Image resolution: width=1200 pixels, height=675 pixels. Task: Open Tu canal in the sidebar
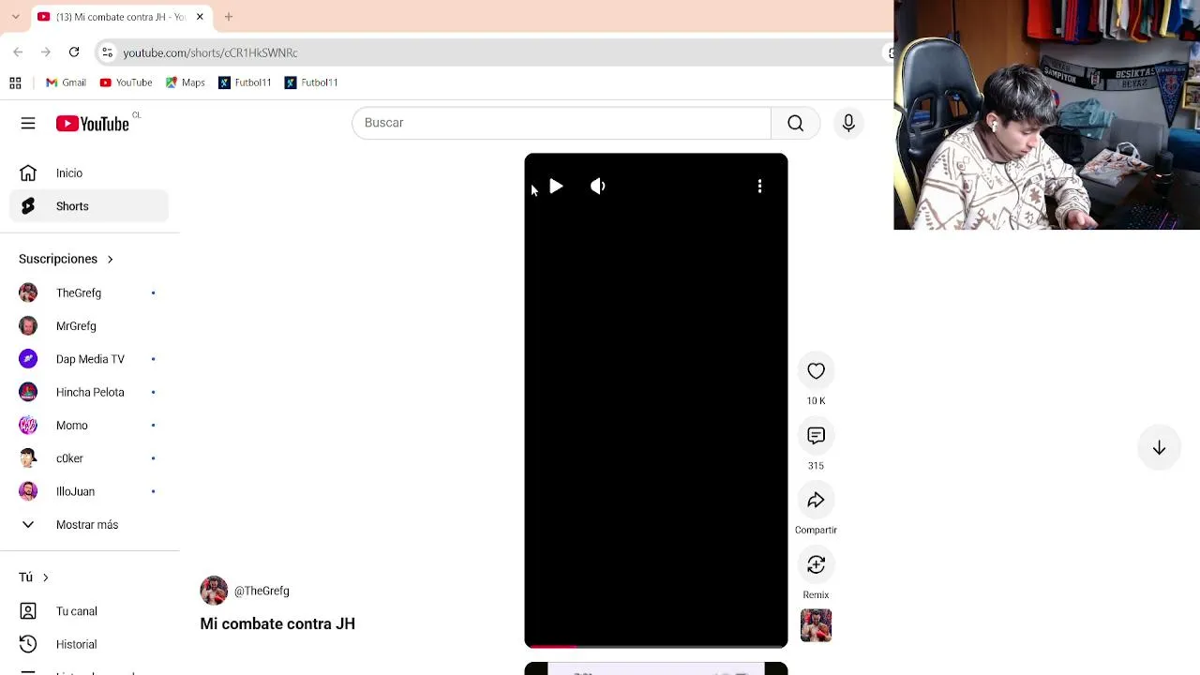(x=90, y=611)
